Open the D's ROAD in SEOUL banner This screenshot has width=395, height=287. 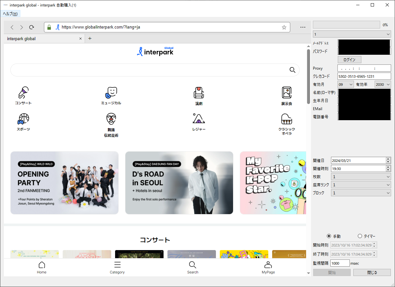coord(179,183)
